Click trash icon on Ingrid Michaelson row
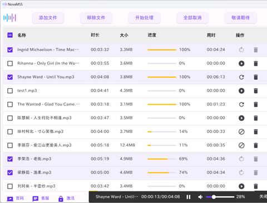This screenshot has width=267, height=203. [256, 50]
